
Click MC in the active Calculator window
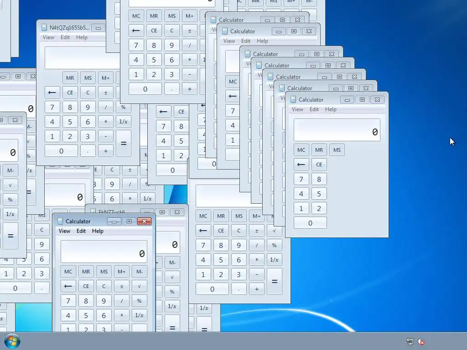[68, 272]
